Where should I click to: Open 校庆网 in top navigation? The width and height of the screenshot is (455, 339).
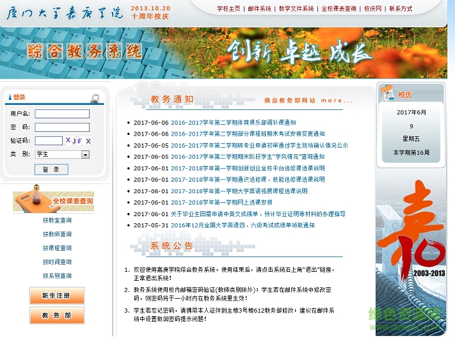point(373,9)
